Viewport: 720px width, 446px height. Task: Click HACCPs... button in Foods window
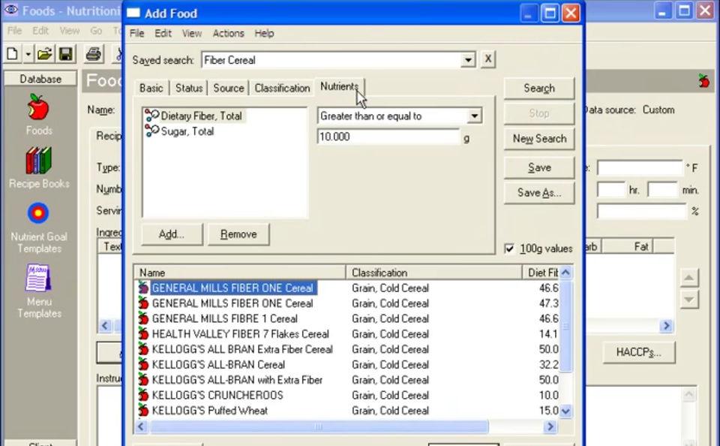click(x=638, y=353)
